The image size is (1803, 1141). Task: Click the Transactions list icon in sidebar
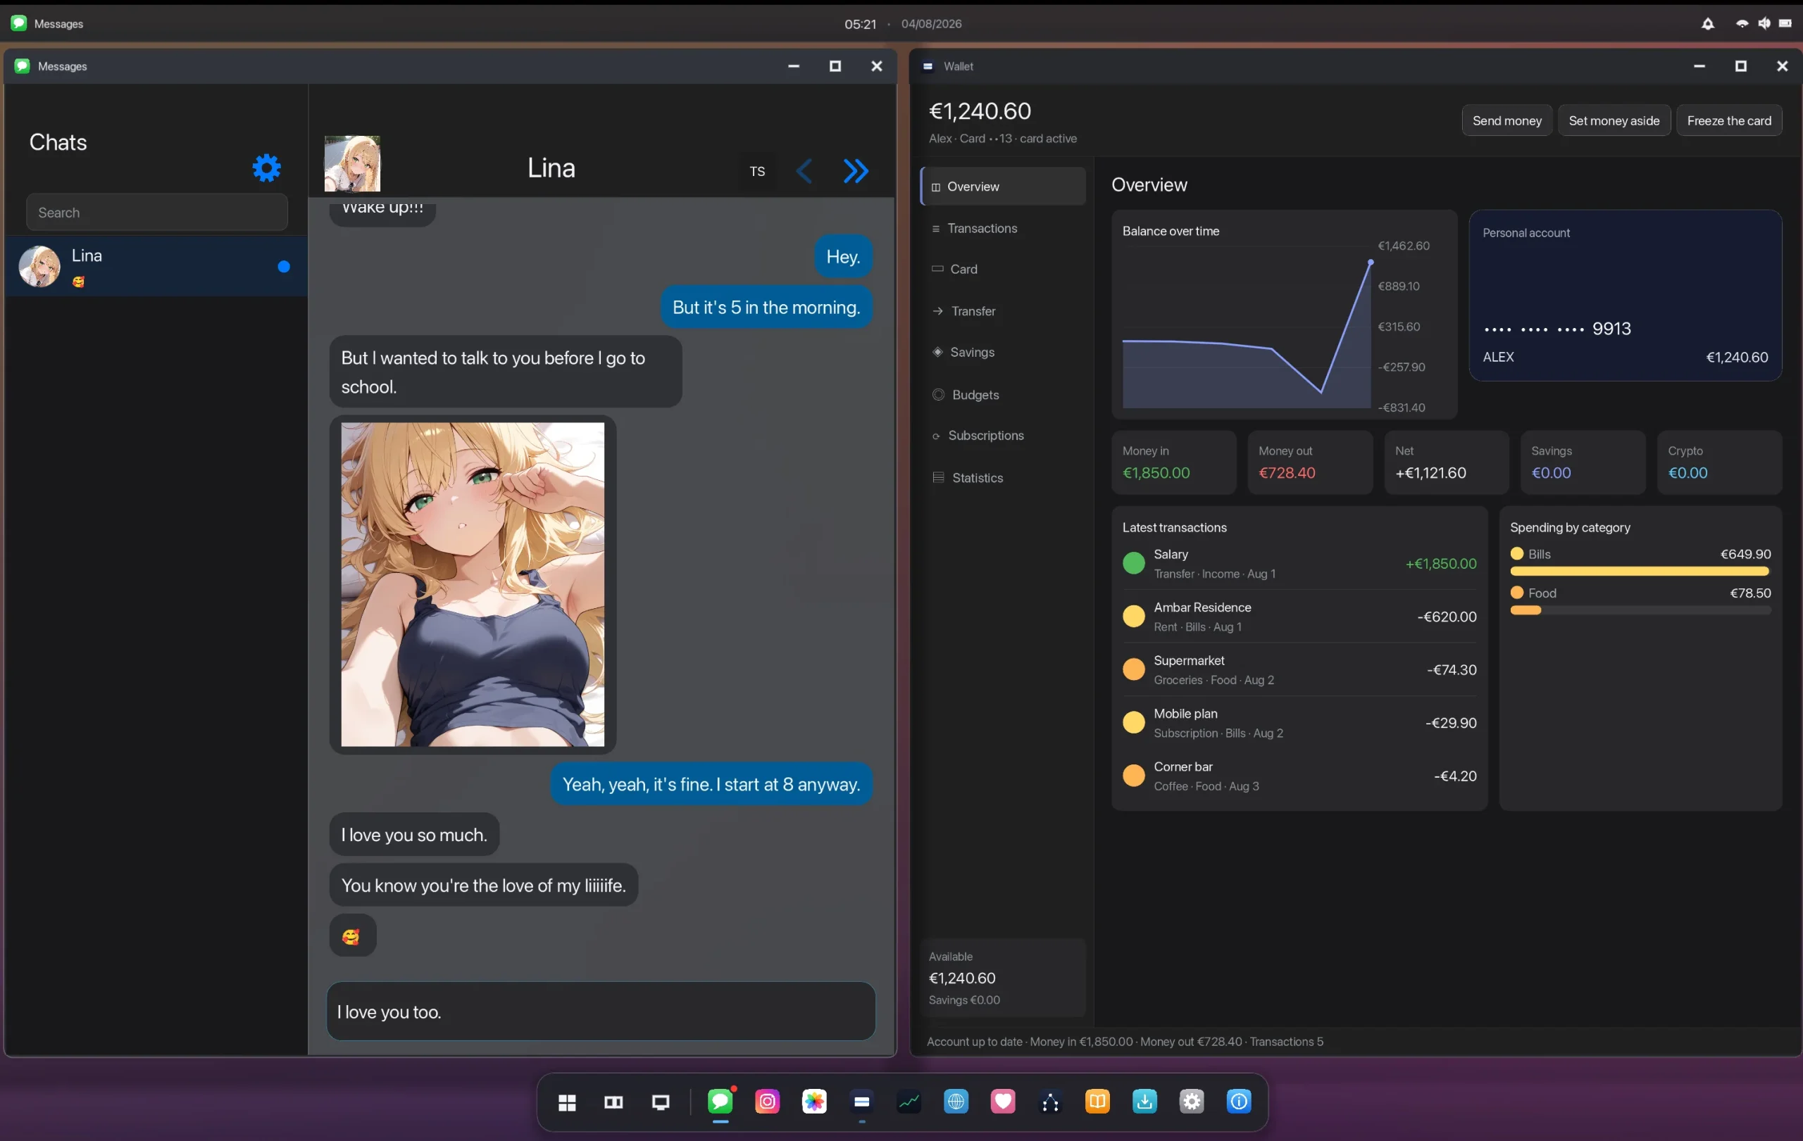point(936,229)
